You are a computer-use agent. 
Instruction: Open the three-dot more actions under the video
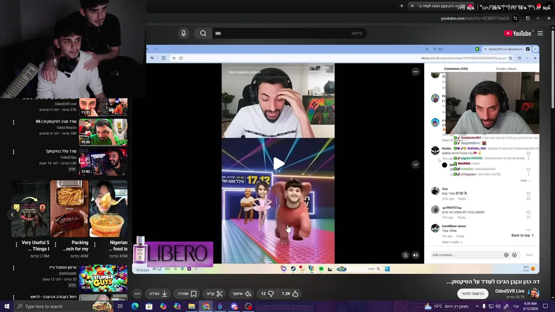(x=137, y=294)
